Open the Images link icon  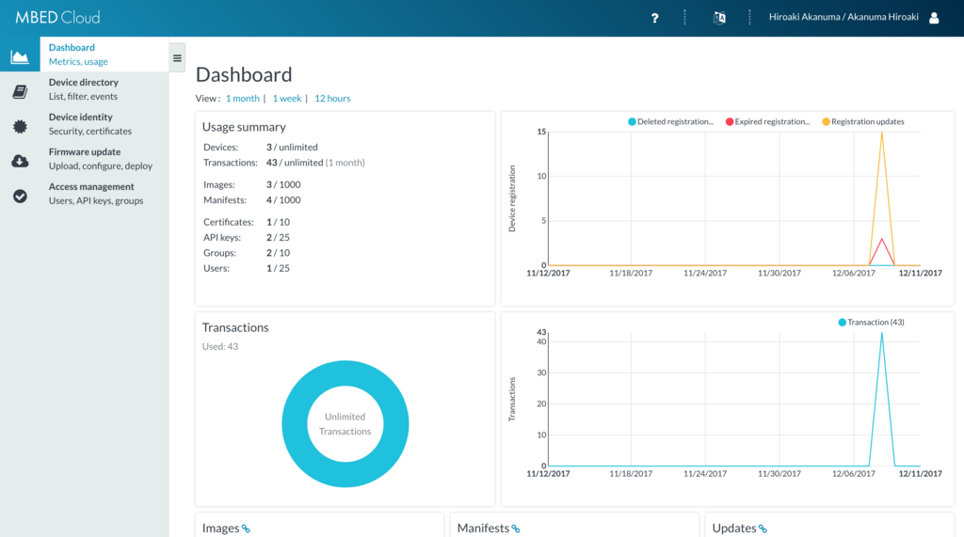point(246,529)
